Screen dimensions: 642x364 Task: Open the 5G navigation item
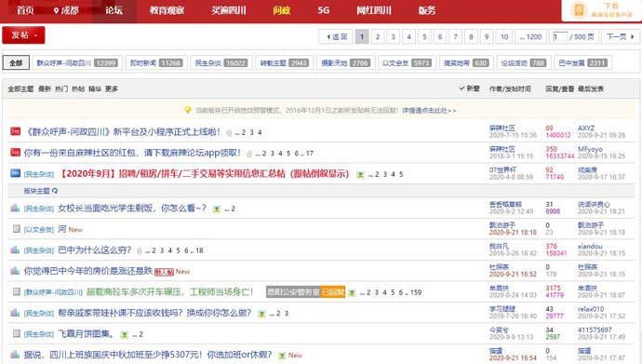324,10
